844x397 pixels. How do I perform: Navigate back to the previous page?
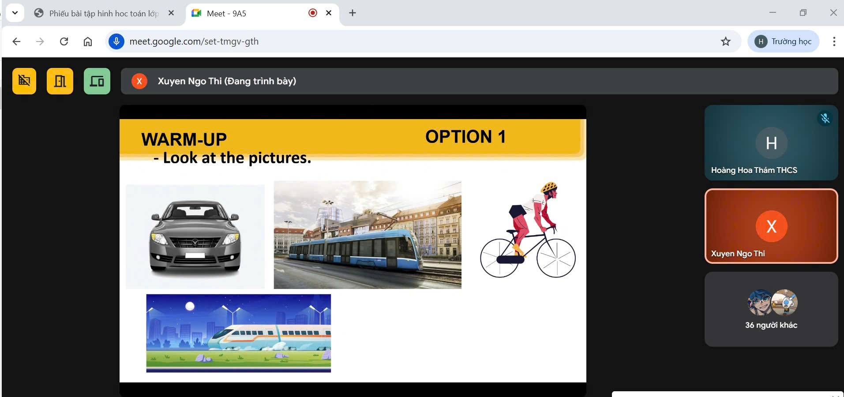[x=17, y=41]
